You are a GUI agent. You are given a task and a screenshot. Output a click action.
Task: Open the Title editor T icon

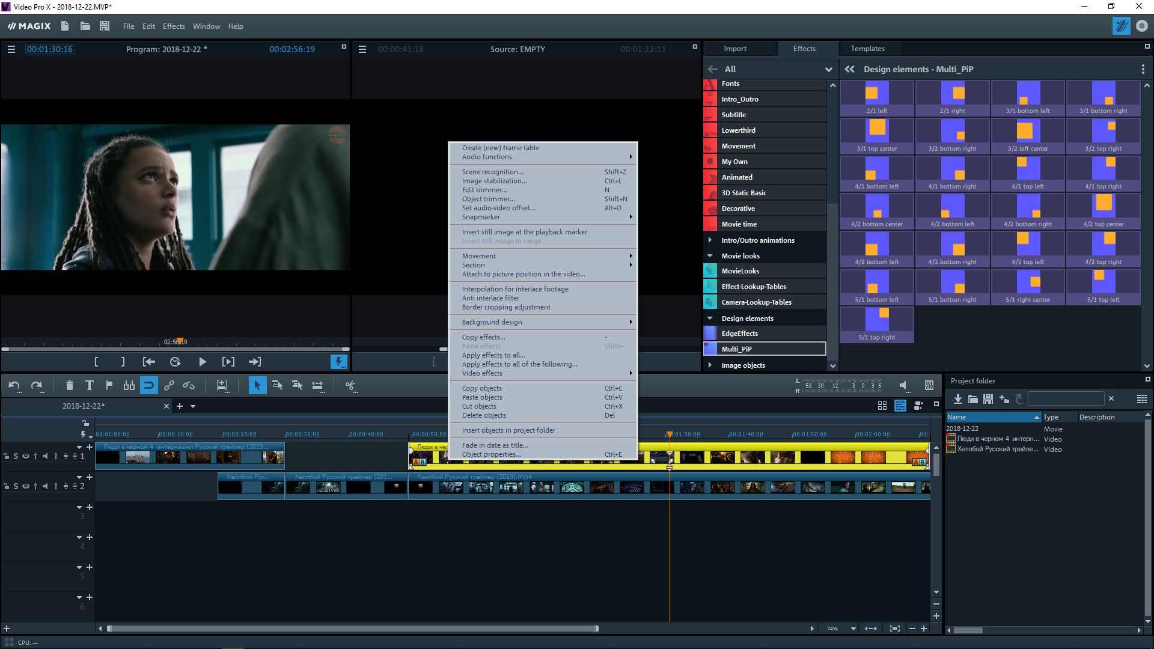click(x=89, y=386)
